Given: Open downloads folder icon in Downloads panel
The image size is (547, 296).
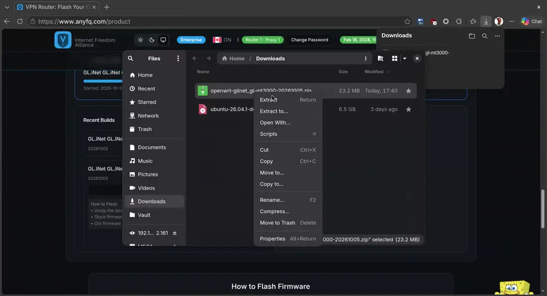Looking at the screenshot, I should (x=471, y=36).
